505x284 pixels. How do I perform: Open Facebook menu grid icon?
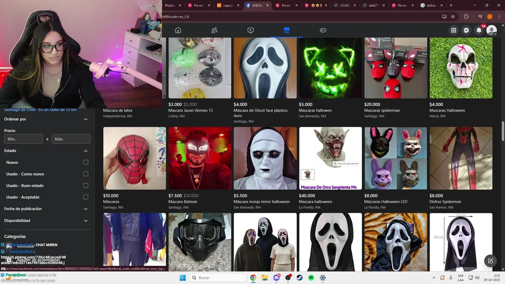454,30
